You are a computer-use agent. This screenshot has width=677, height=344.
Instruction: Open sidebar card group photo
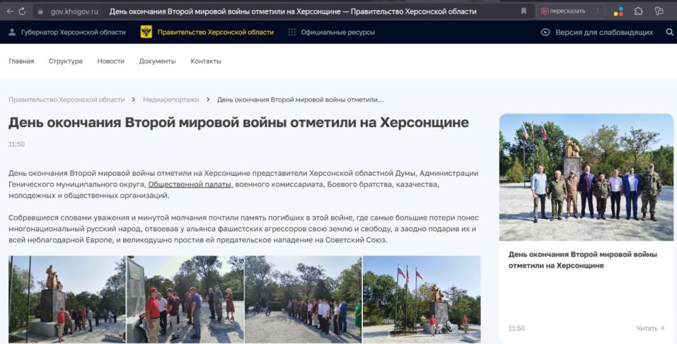586,177
